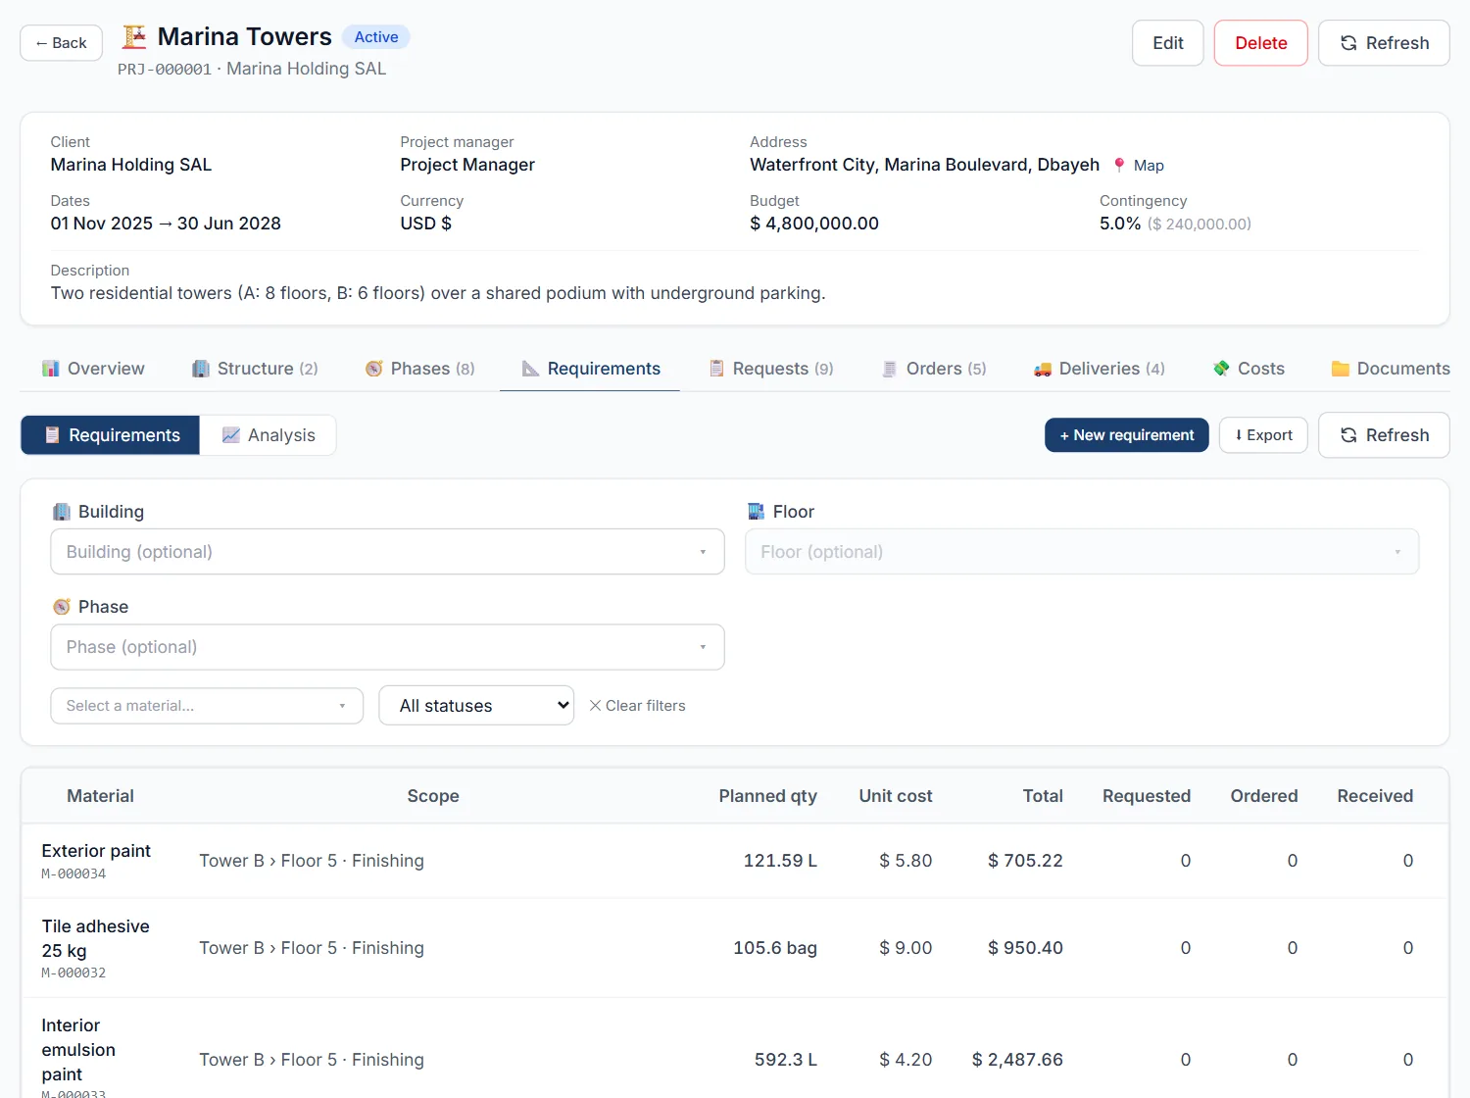
Task: Click the Building filter label icon
Action: click(62, 512)
